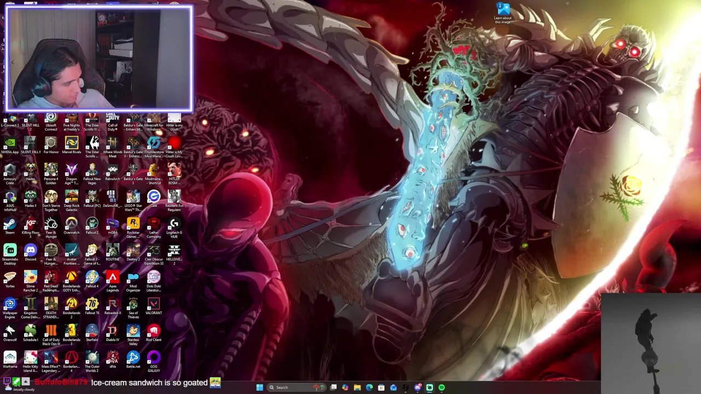Open Don't Starve Together shortcut
The width and height of the screenshot is (701, 394).
(x=51, y=201)
